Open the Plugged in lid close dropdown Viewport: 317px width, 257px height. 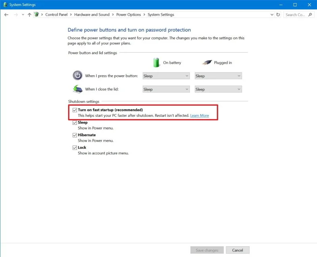[218, 89]
